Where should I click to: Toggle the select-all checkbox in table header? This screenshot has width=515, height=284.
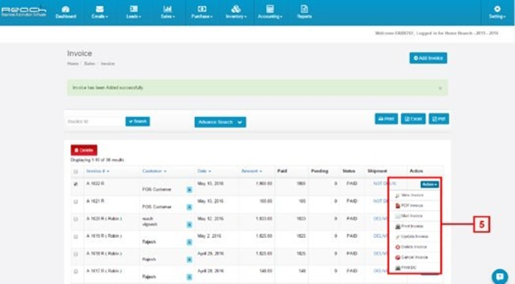(75, 172)
